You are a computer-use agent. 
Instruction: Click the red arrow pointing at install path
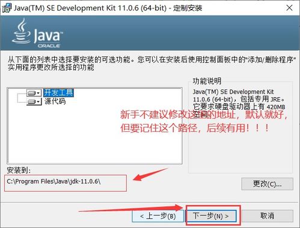pos(150,175)
